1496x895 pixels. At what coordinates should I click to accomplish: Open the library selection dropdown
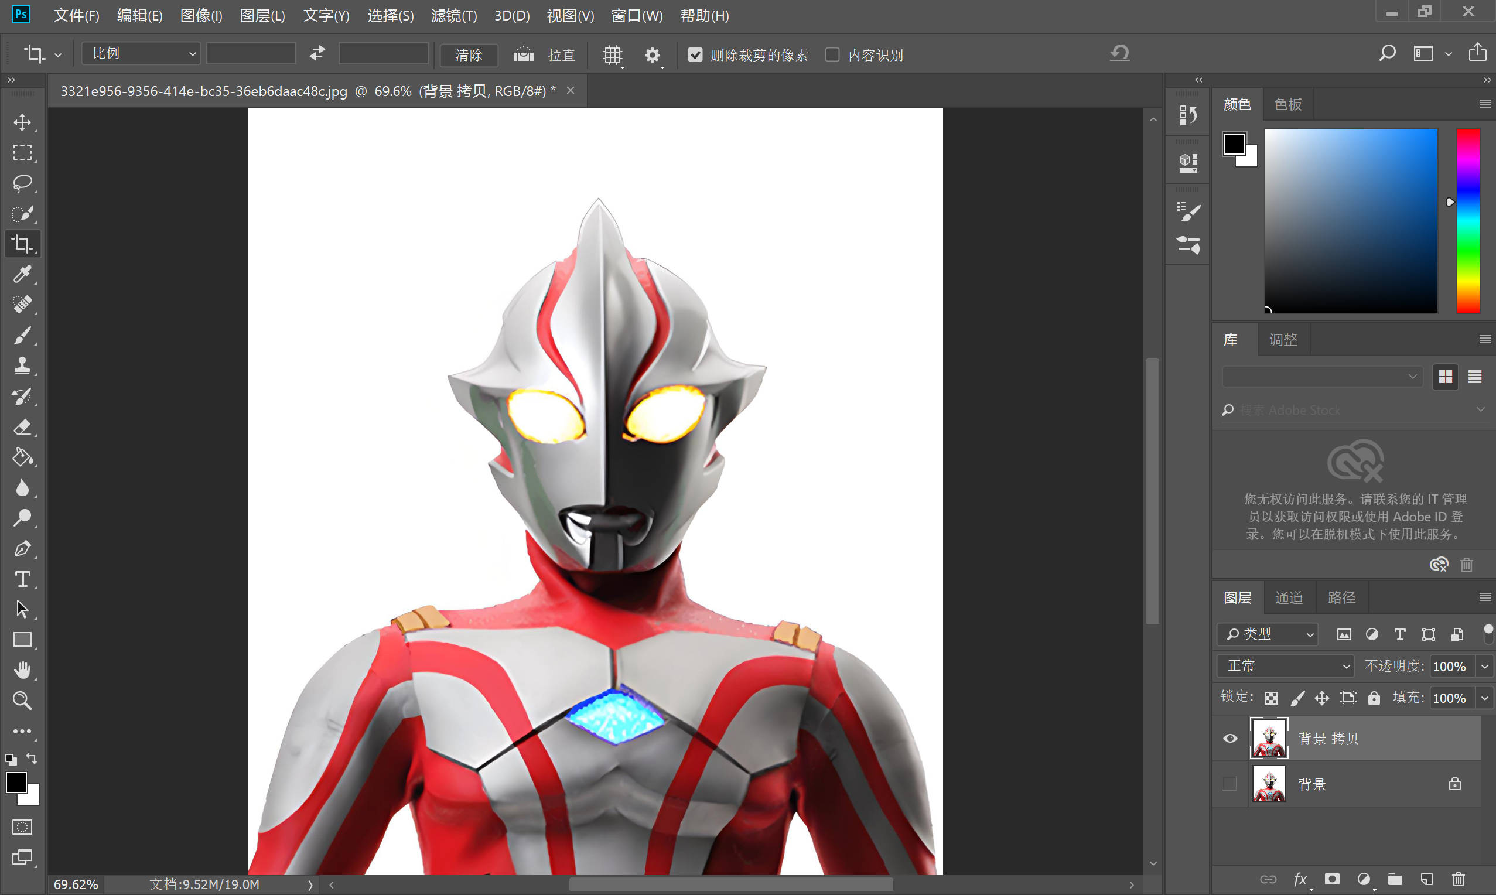(x=1323, y=377)
